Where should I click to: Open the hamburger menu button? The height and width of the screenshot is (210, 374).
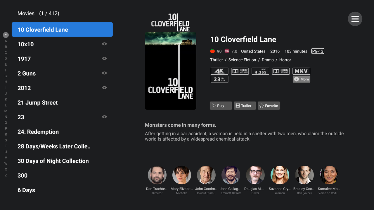(355, 19)
